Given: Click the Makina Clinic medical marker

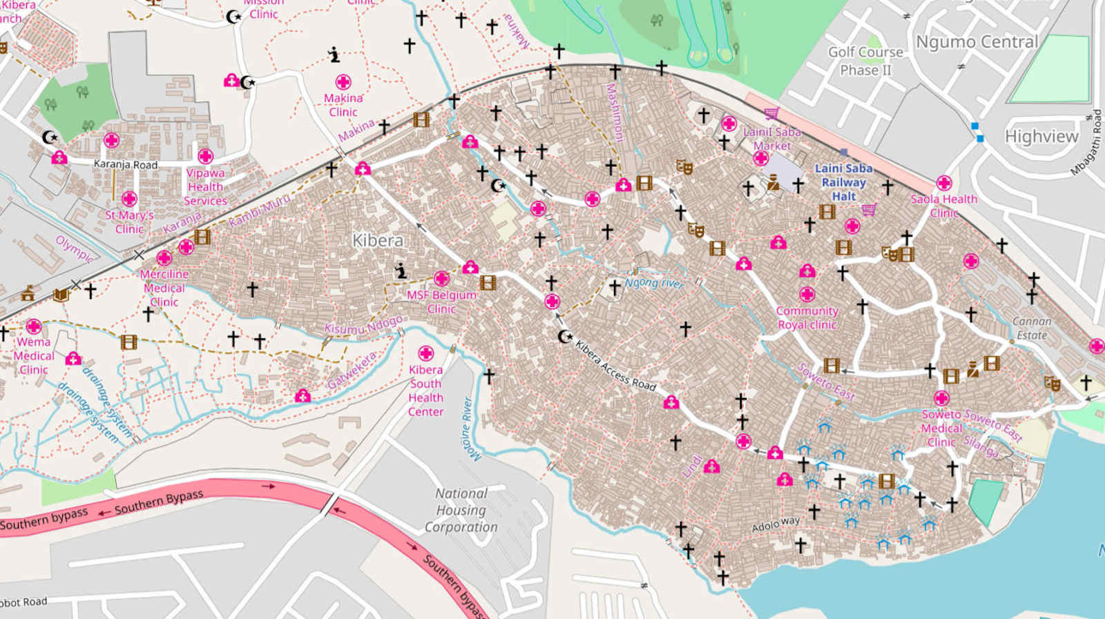Looking at the screenshot, I should tap(343, 82).
